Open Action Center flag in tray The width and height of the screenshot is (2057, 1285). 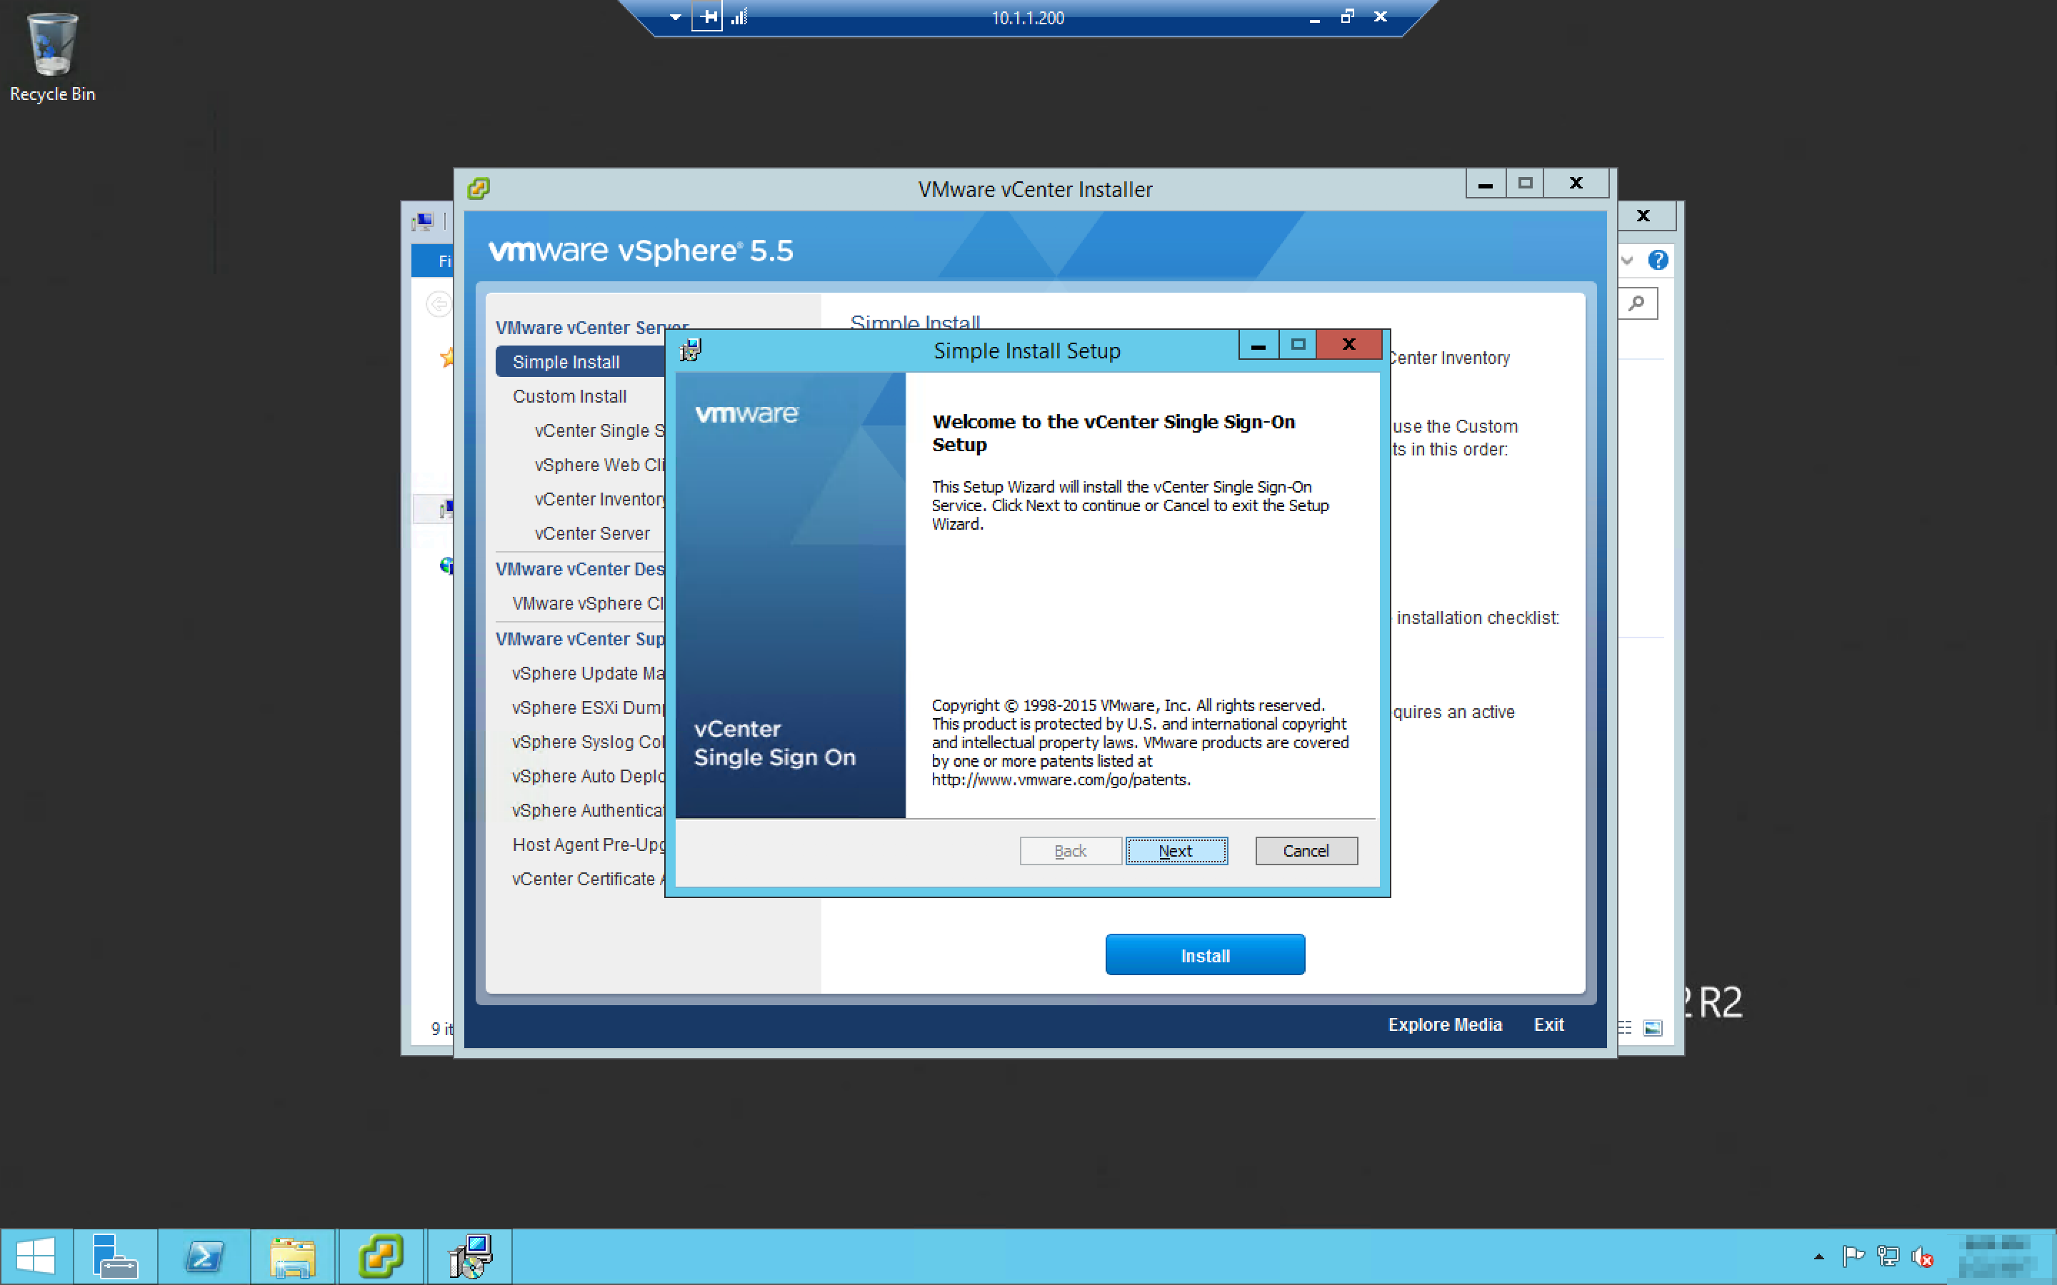pos(1853,1255)
